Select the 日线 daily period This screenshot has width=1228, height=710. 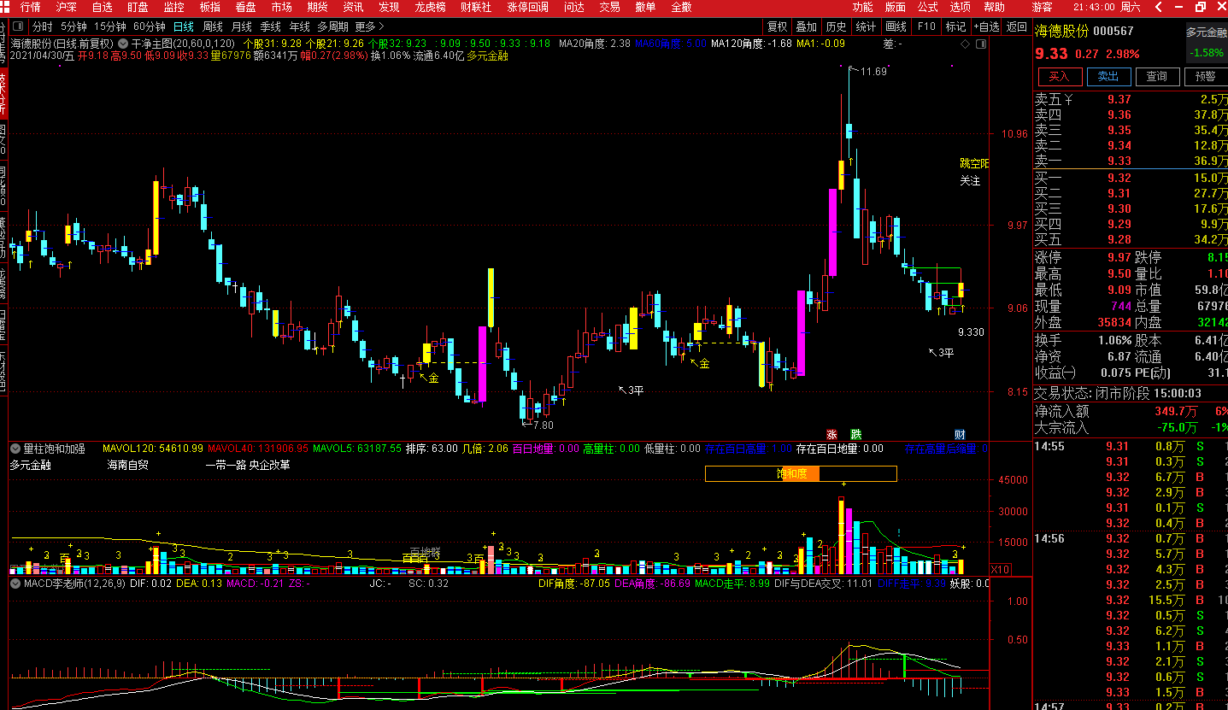pos(184,26)
